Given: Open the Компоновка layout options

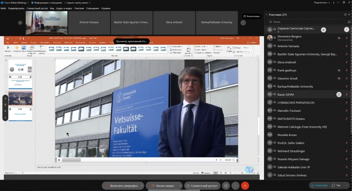Looking at the screenshot, I should (x=251, y=16).
